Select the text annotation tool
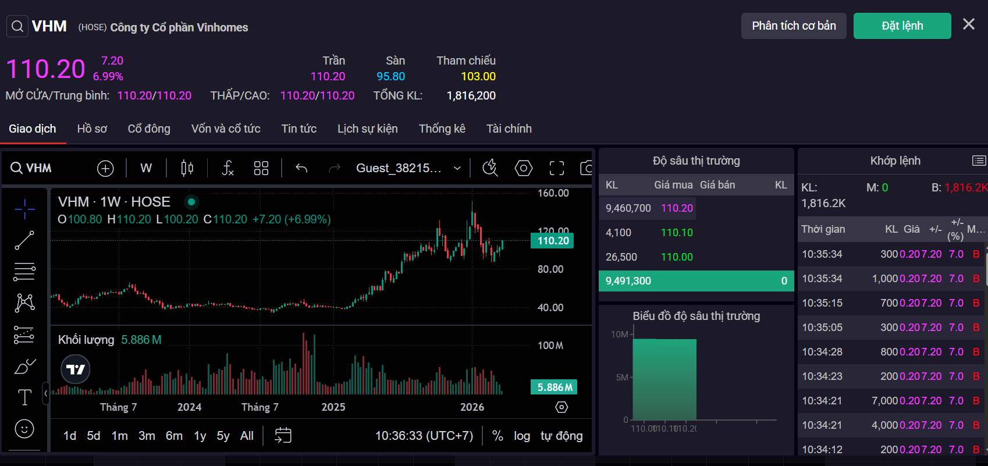Image resolution: width=988 pixels, height=466 pixels. point(24,397)
